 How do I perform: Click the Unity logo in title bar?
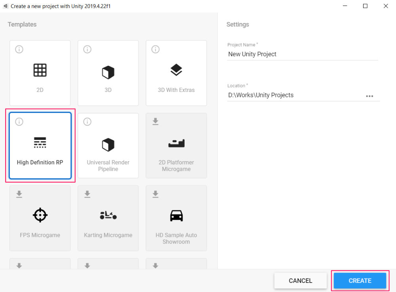6,6
